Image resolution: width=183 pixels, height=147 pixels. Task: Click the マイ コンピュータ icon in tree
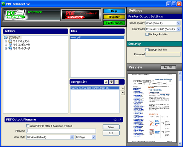click(x=11, y=45)
